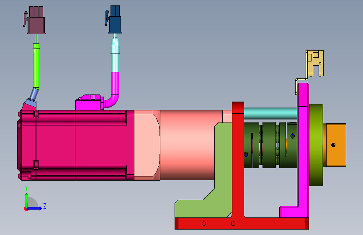The height and width of the screenshot is (235, 363).
Task: Click the blue Z axis label
Action: [45, 206]
